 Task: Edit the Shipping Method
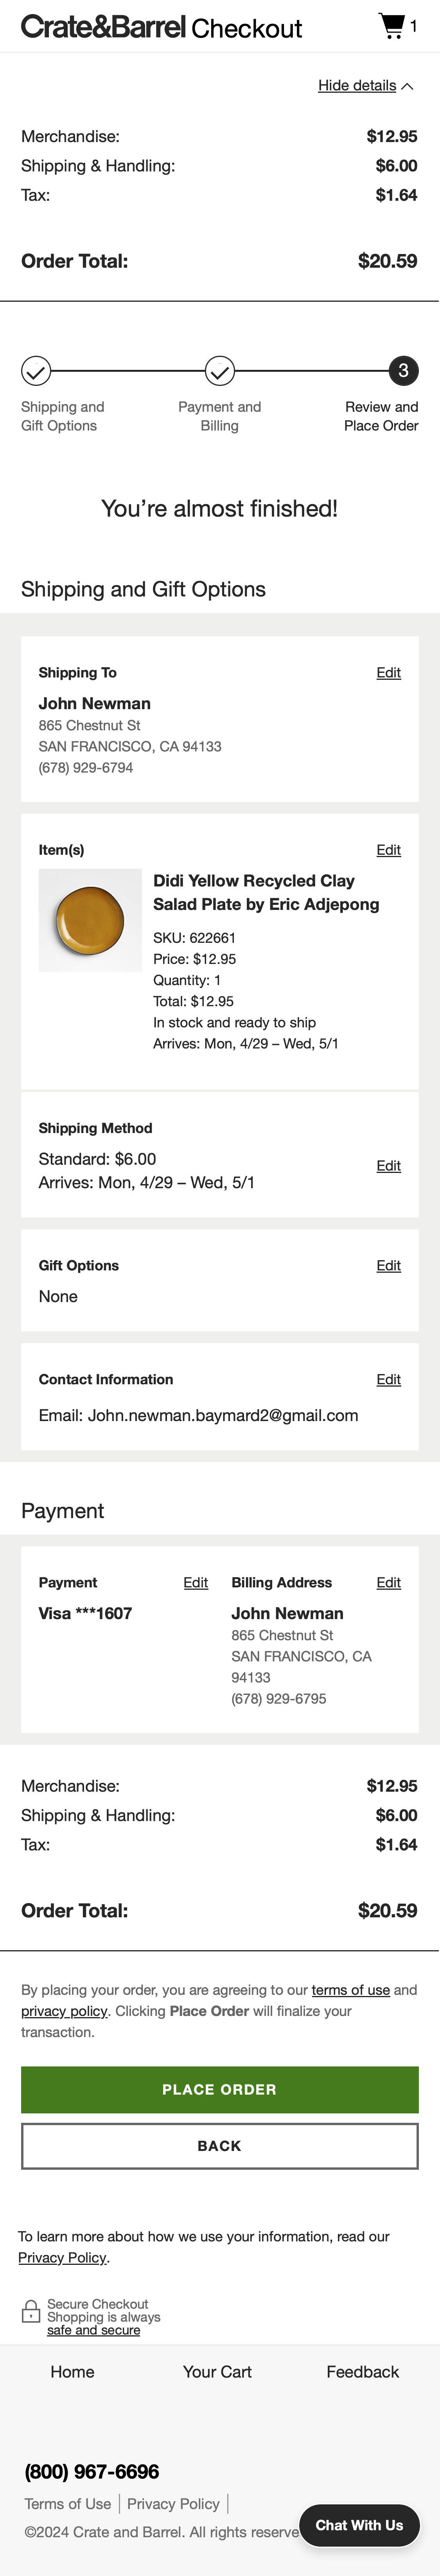pos(389,1166)
